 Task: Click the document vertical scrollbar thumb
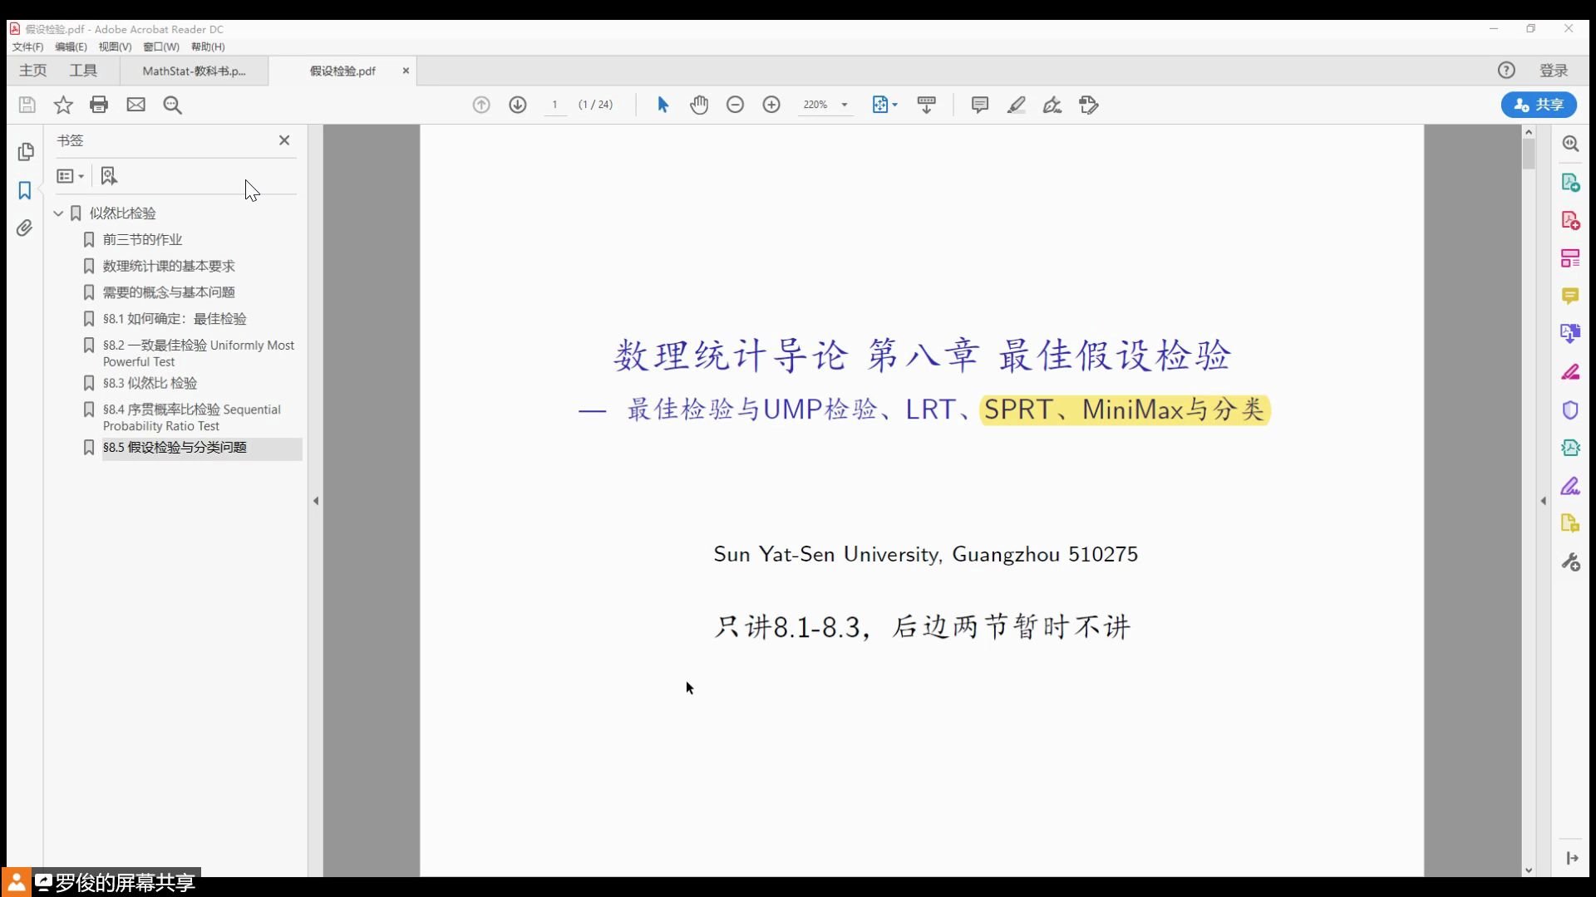(1529, 154)
